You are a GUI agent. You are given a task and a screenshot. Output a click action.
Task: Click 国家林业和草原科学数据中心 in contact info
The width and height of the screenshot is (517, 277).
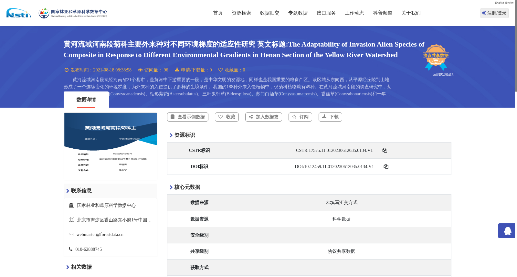coord(106,206)
